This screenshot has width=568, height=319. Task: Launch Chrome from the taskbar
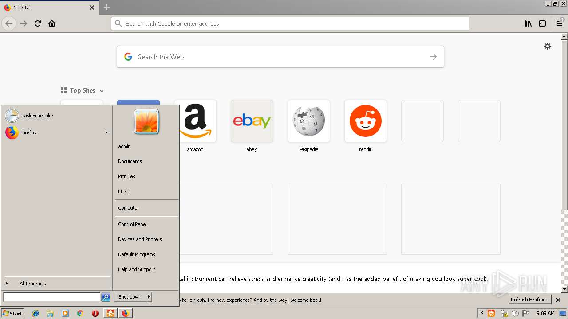[80, 313]
